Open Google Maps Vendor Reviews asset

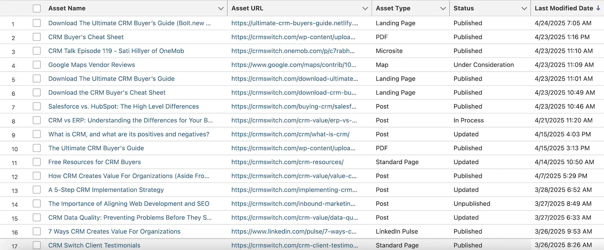[x=92, y=65]
